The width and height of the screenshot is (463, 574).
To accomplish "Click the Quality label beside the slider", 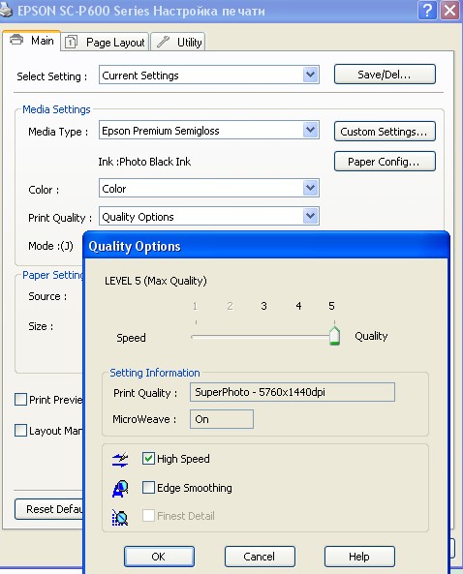I will [x=371, y=336].
